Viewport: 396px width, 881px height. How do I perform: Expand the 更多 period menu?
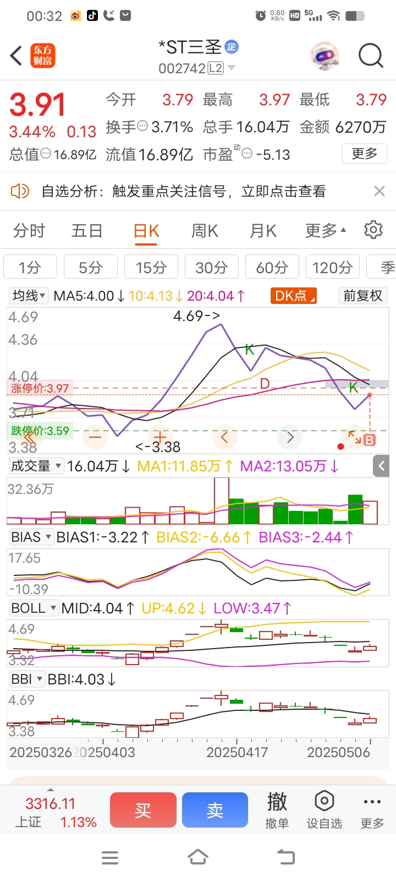tap(326, 231)
